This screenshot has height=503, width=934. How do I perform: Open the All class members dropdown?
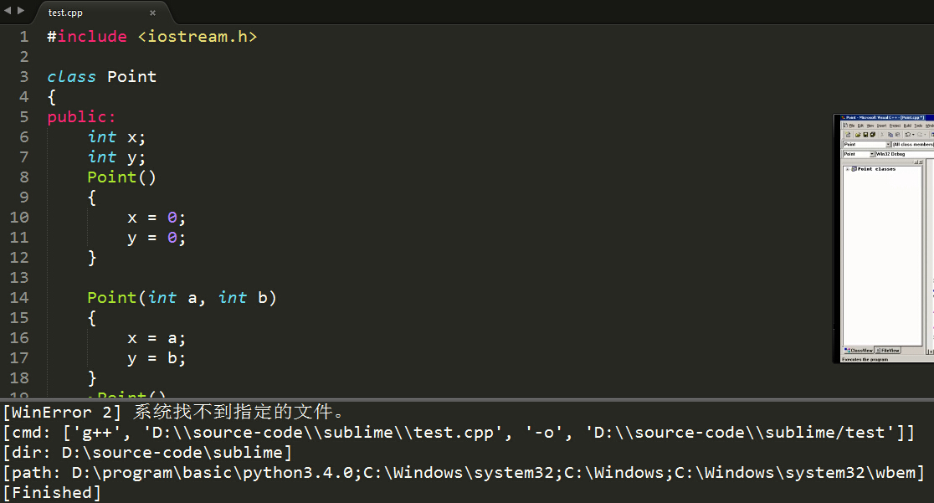pos(913,144)
